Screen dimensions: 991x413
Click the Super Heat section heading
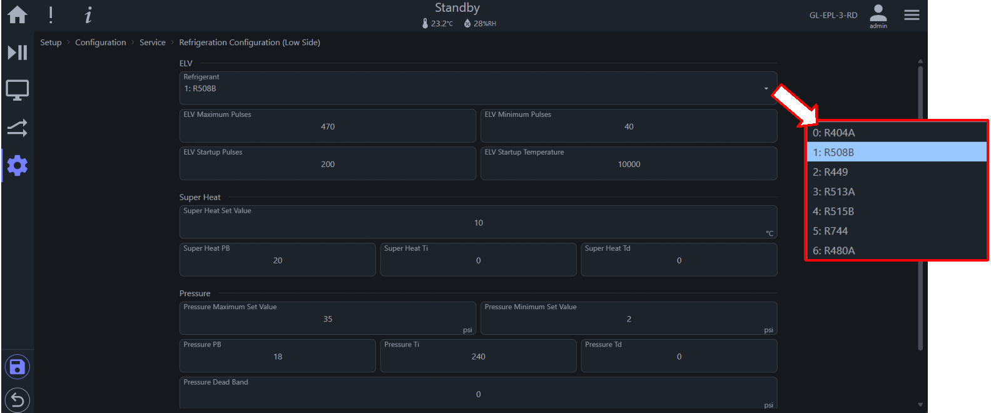click(200, 197)
